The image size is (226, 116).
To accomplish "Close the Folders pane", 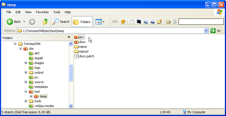I will coord(69,37).
